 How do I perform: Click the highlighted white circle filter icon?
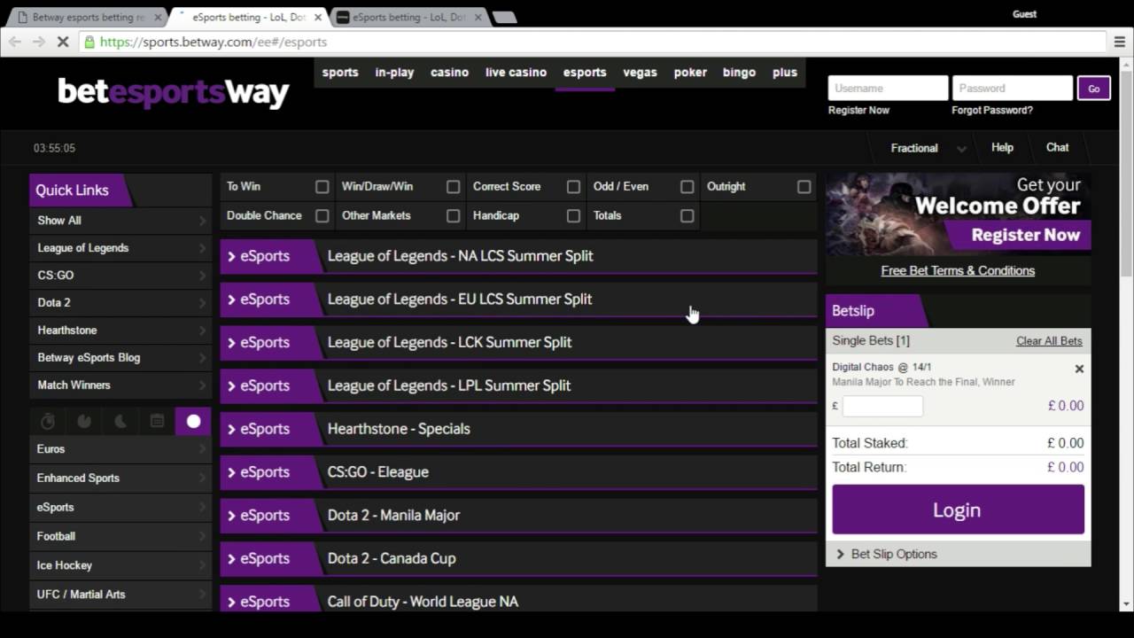[x=193, y=422]
